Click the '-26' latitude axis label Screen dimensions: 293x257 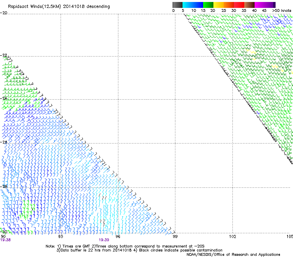point(4,142)
